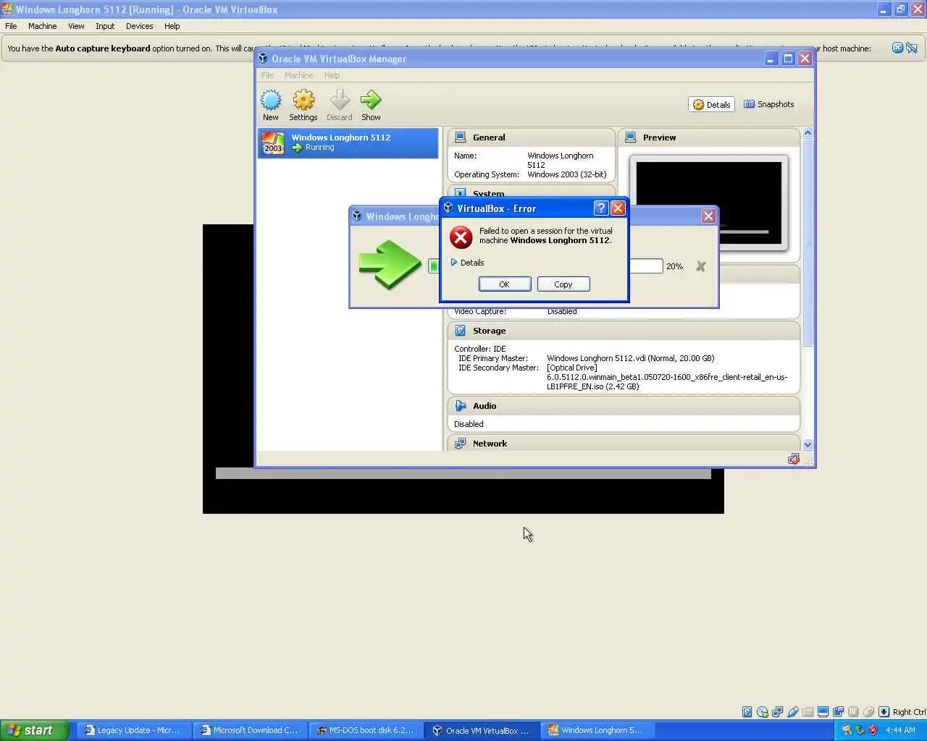Click the scroll up arrow in the details pane
Screen dimensions: 927x741
pos(808,133)
